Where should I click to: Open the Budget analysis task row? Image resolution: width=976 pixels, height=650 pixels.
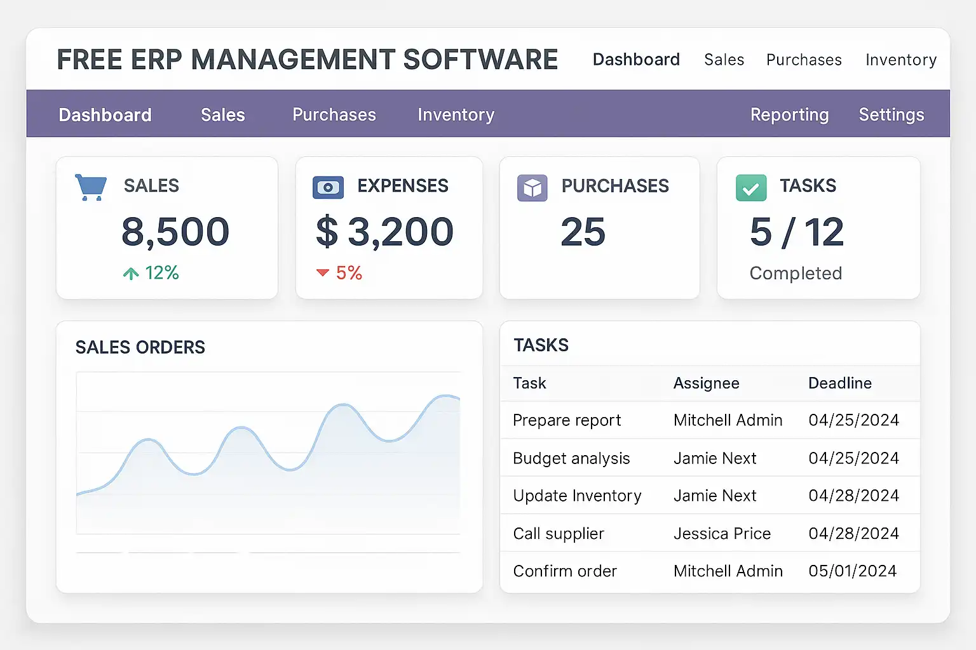point(571,458)
